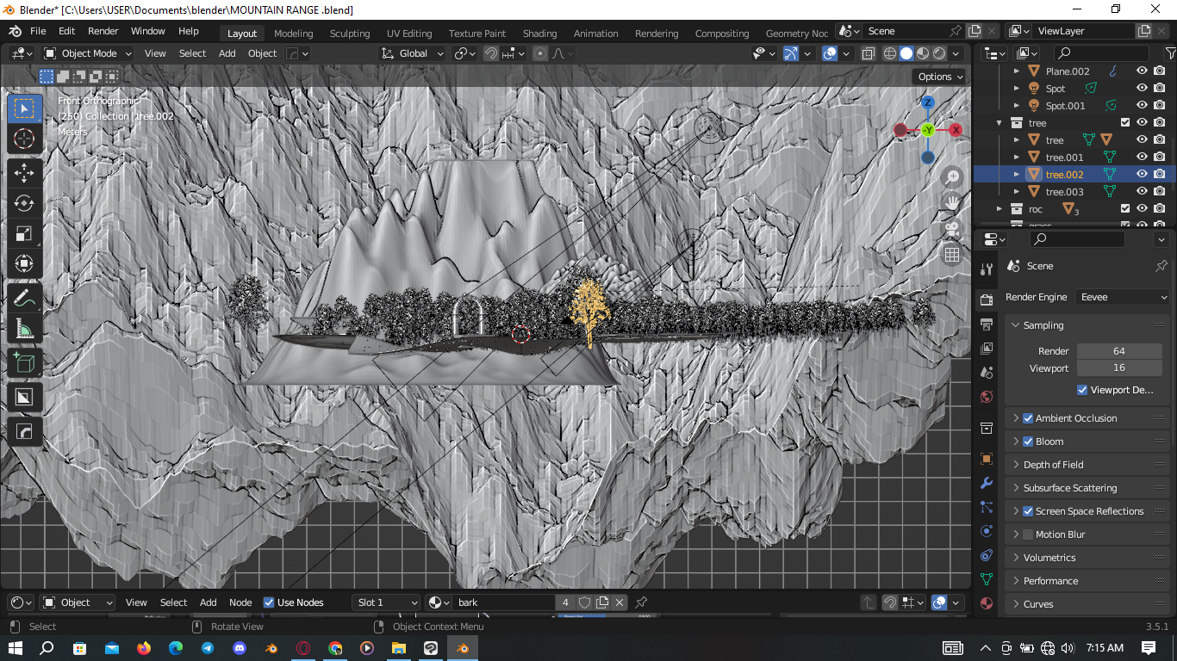Open the Render menu
1177x661 pixels.
103,31
